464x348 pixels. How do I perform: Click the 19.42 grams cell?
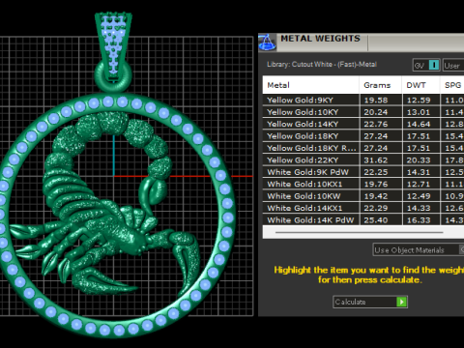click(x=381, y=196)
